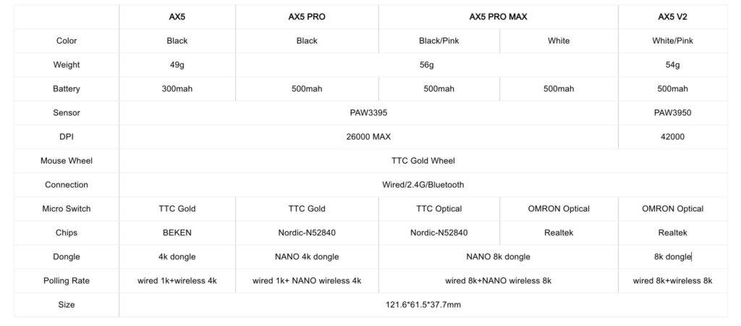Select the Black/Pink color cell
The height and width of the screenshot is (326, 741).
pyautogui.click(x=439, y=41)
